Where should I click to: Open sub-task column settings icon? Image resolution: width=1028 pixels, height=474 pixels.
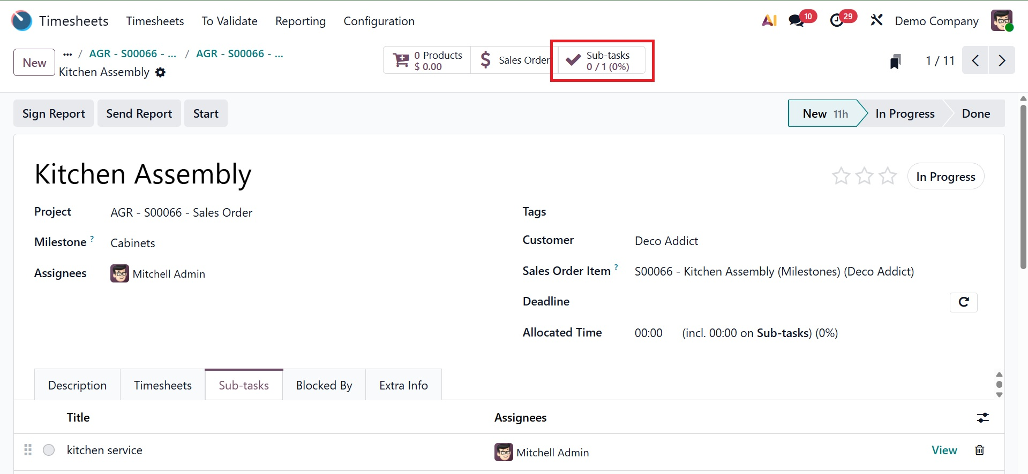click(982, 418)
